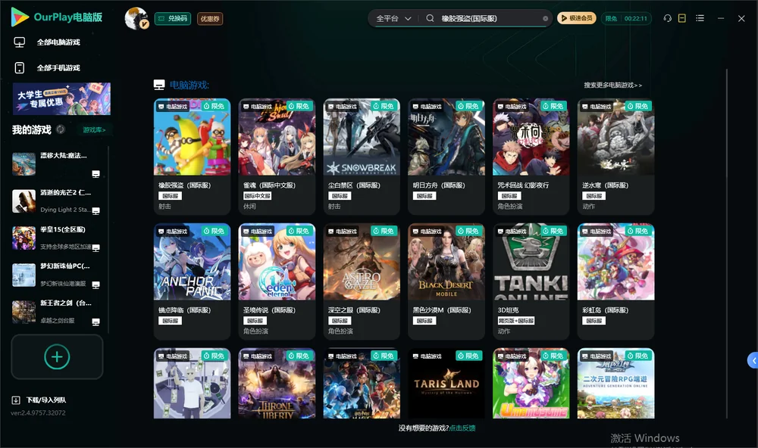Open the Taris Land game card

tap(446, 384)
